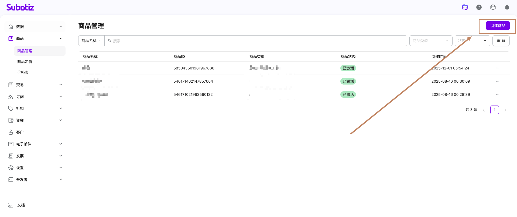
Task: Click the search magnifier icon
Action: 110,41
